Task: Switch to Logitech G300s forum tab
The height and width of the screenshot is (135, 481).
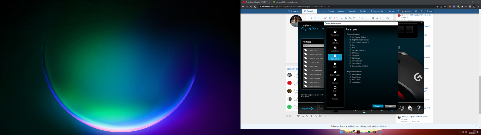Action: 286,2
